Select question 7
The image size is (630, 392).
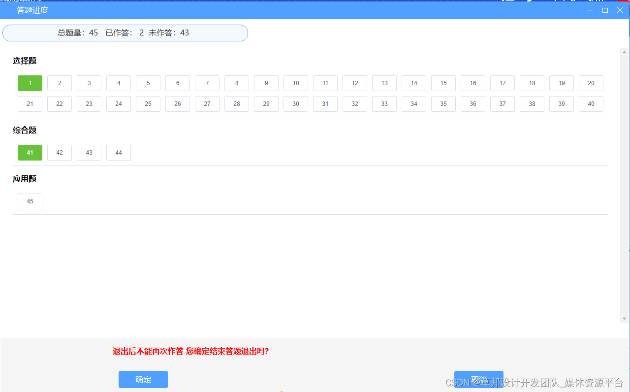(x=207, y=83)
